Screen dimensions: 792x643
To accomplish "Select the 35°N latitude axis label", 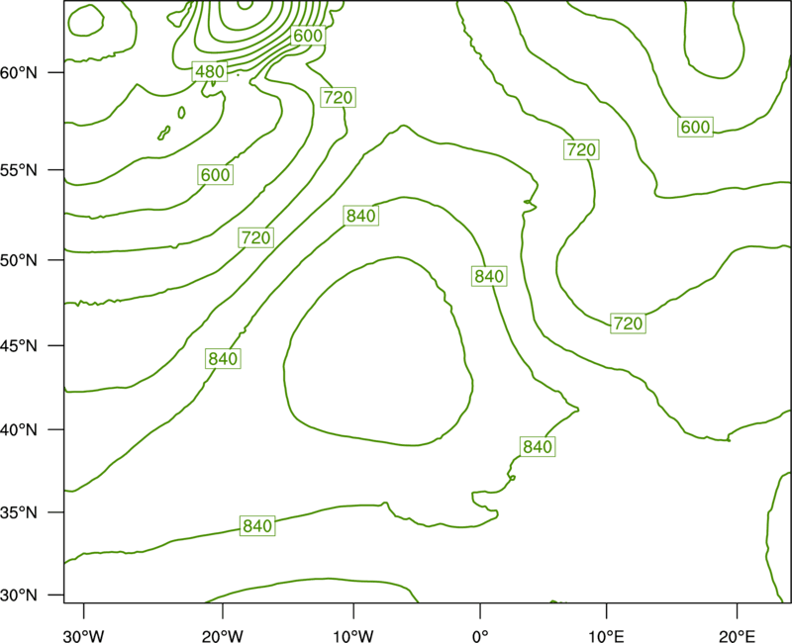I will click(x=19, y=512).
